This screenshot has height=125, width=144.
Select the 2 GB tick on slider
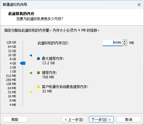click(x=23, y=67)
